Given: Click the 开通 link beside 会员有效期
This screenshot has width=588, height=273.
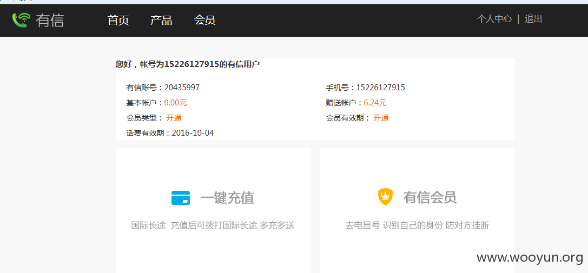Looking at the screenshot, I should click(x=381, y=118).
